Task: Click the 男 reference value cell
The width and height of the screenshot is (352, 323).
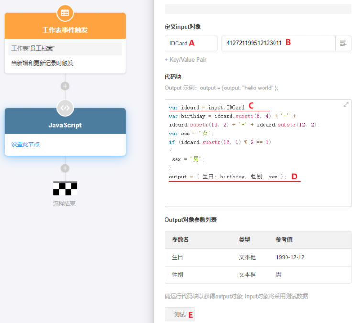Action: (278, 275)
